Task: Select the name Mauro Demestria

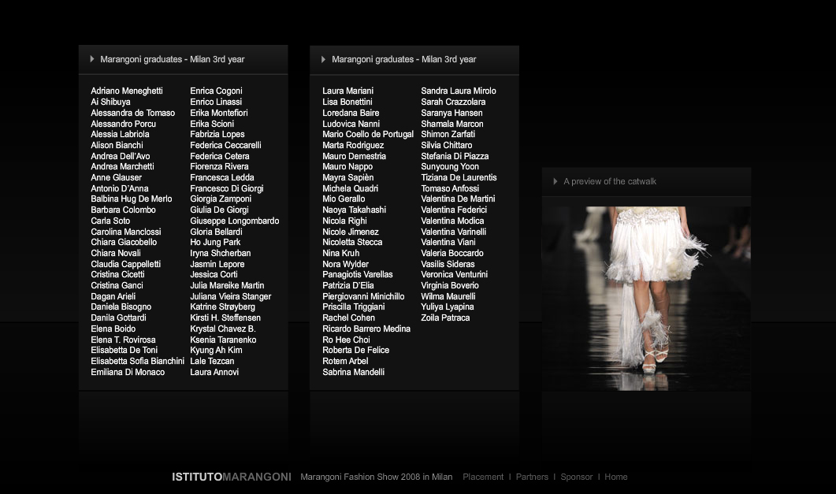Action: click(x=354, y=156)
